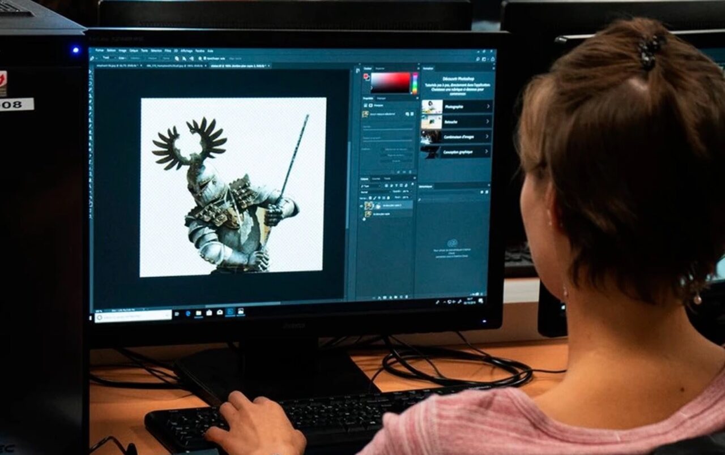Image resolution: width=725 pixels, height=455 pixels.
Task: Open the Color panel options menu
Action: tap(419, 68)
